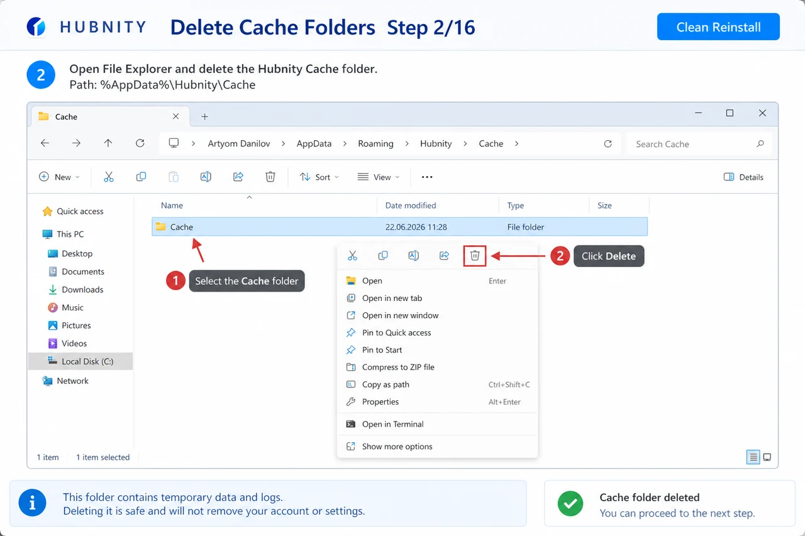This screenshot has height=536, width=805.
Task: Click the Cut scissors icon in toolbar
Action: point(109,177)
